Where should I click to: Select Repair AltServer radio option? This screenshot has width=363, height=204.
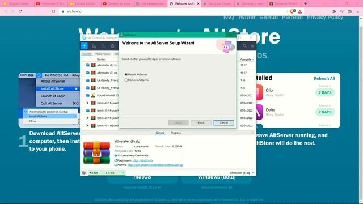point(126,74)
